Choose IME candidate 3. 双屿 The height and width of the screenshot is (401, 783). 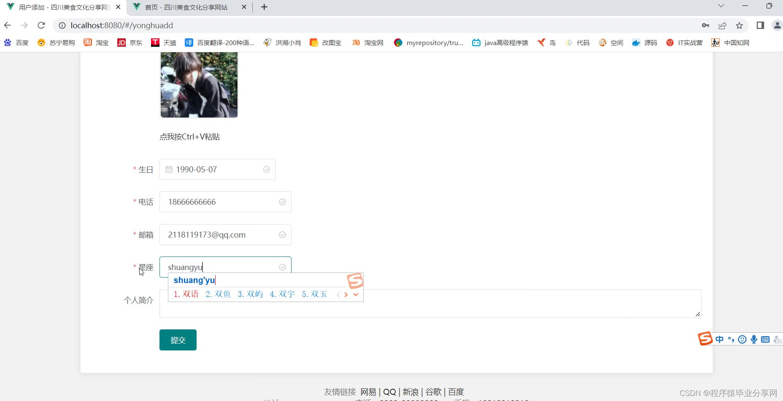(x=250, y=294)
